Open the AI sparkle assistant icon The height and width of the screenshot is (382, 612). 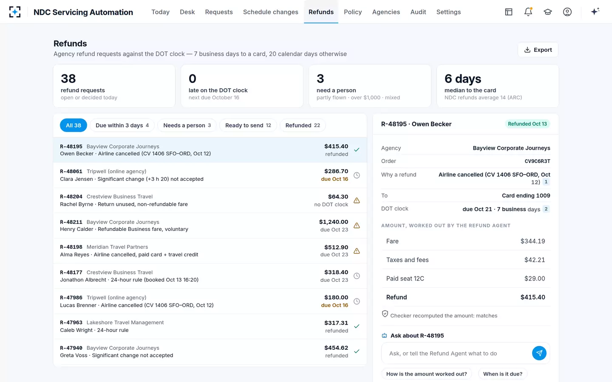595,11
